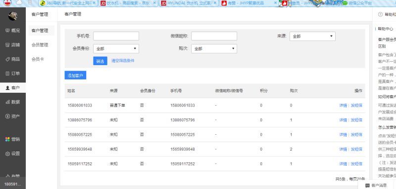396x189 pixels.
Task: Expand the 来源 source dropdown
Action: click(312, 36)
